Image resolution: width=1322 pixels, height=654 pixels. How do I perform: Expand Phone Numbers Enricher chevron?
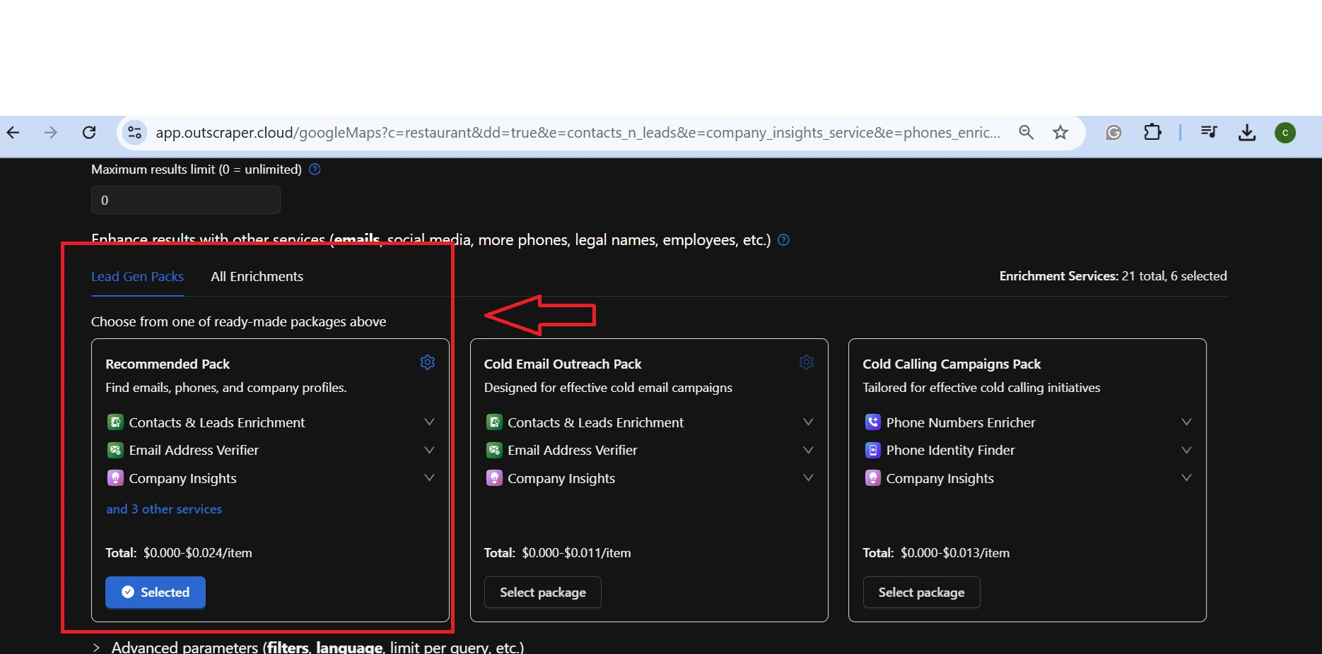[1186, 422]
